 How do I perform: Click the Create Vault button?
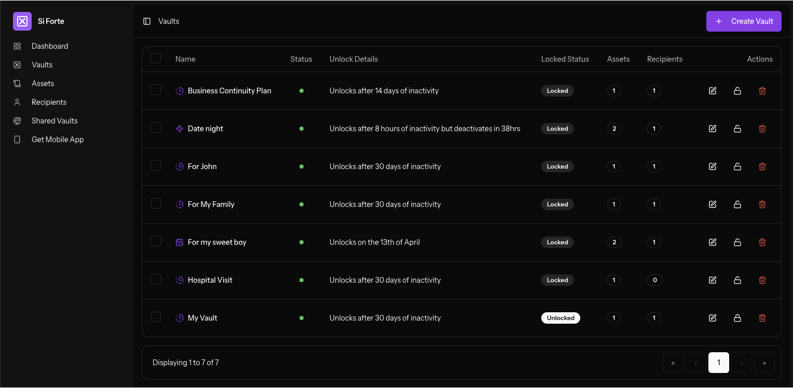743,21
